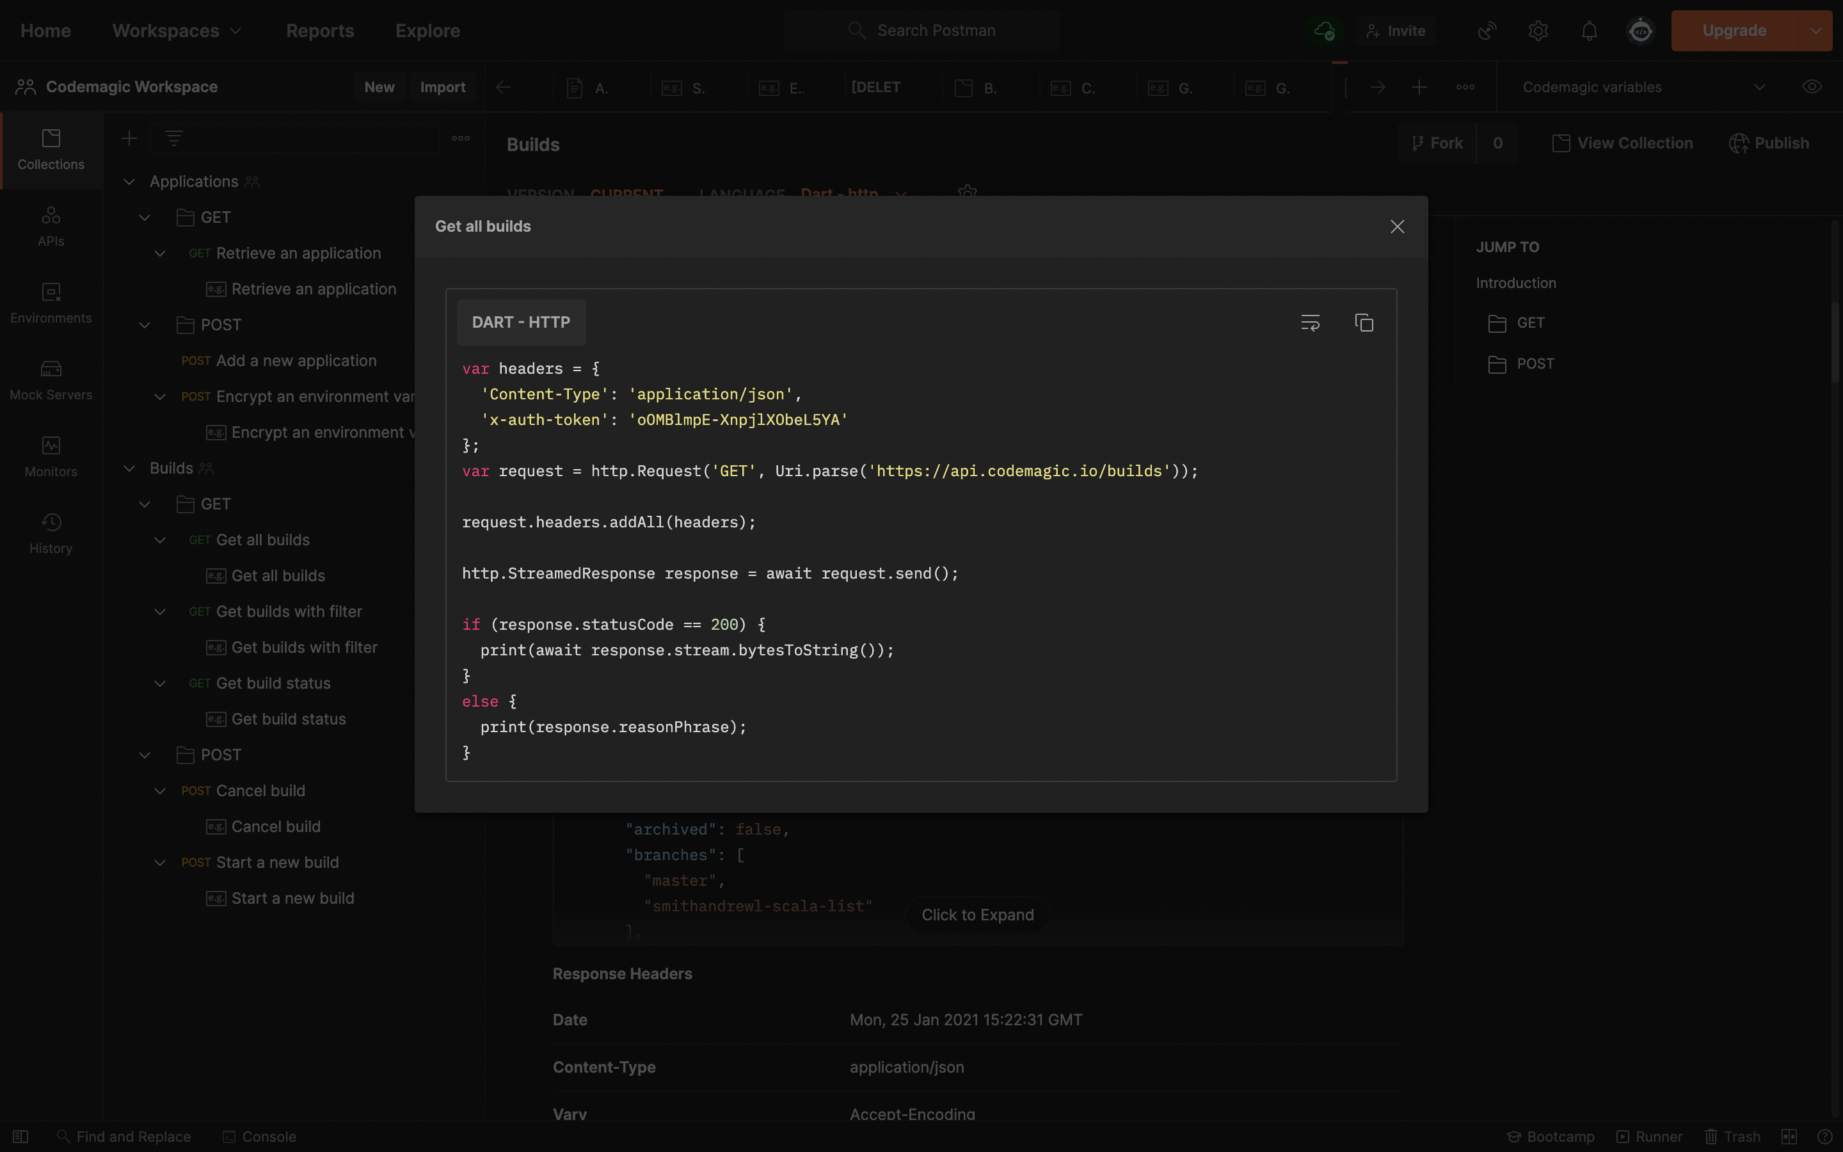Expand the Workspaces menu
This screenshot has width=1843, height=1152.
point(177,31)
